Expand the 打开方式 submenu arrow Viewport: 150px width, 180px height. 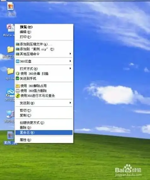coord(70,68)
